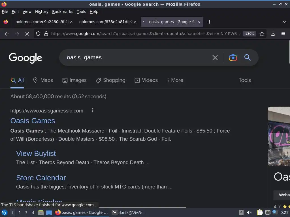This screenshot has width=290, height=217.
Task: Open Oasis storefront photo thumbnail
Action: [279, 136]
